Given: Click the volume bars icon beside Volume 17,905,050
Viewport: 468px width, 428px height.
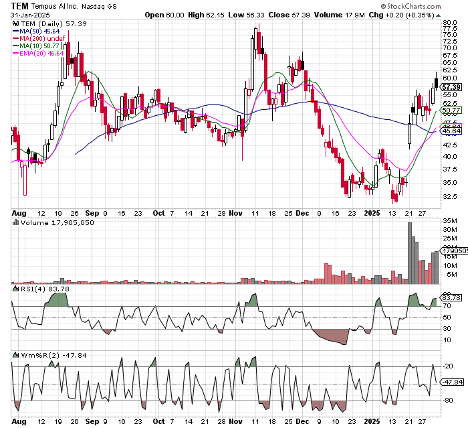Looking at the screenshot, I should pyautogui.click(x=16, y=222).
